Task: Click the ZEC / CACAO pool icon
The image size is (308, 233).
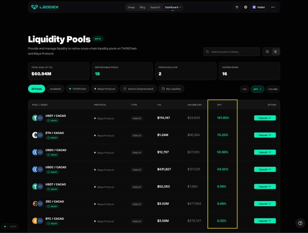Action: pos(38,203)
